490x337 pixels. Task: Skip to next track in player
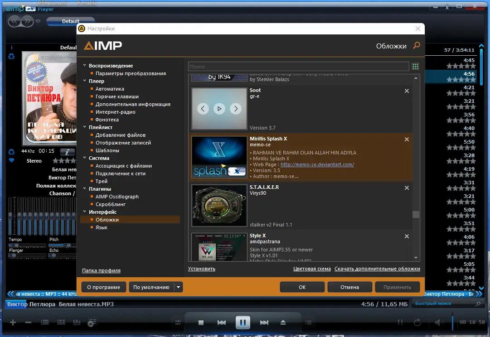[264, 323]
